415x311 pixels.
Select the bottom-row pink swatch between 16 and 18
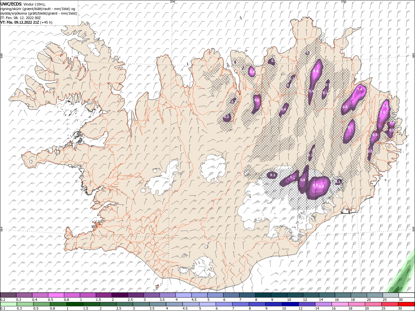point(339,304)
